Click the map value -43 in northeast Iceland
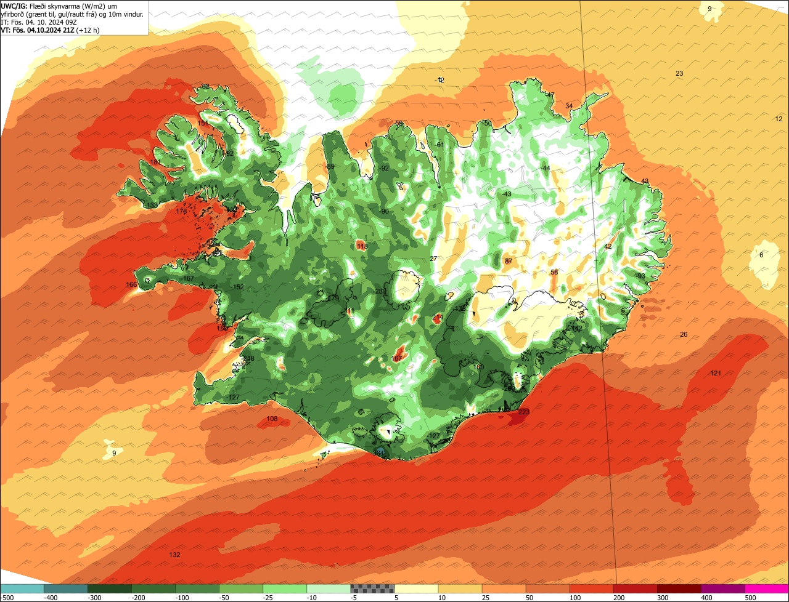Image resolution: width=789 pixels, height=602 pixels. (x=507, y=194)
